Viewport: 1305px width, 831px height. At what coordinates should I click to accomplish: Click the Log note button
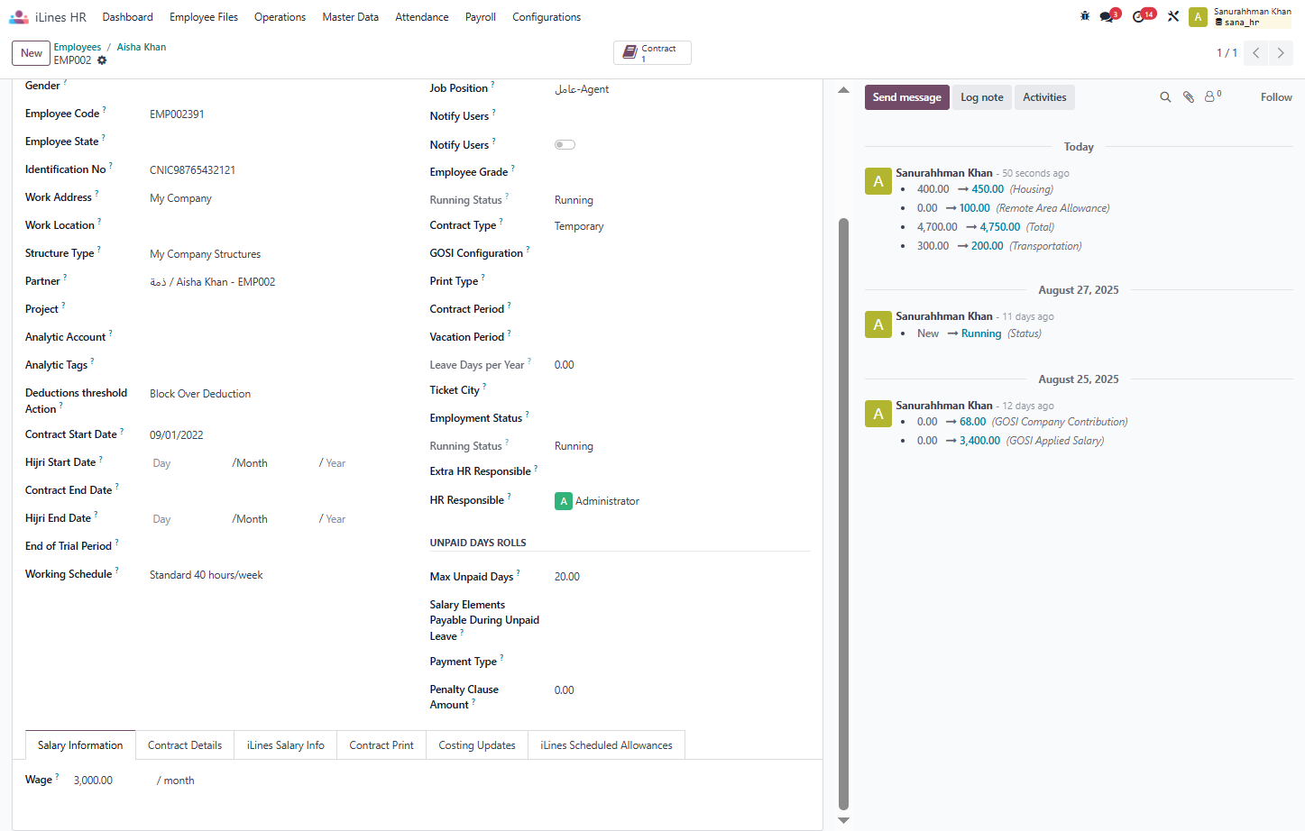tap(982, 97)
